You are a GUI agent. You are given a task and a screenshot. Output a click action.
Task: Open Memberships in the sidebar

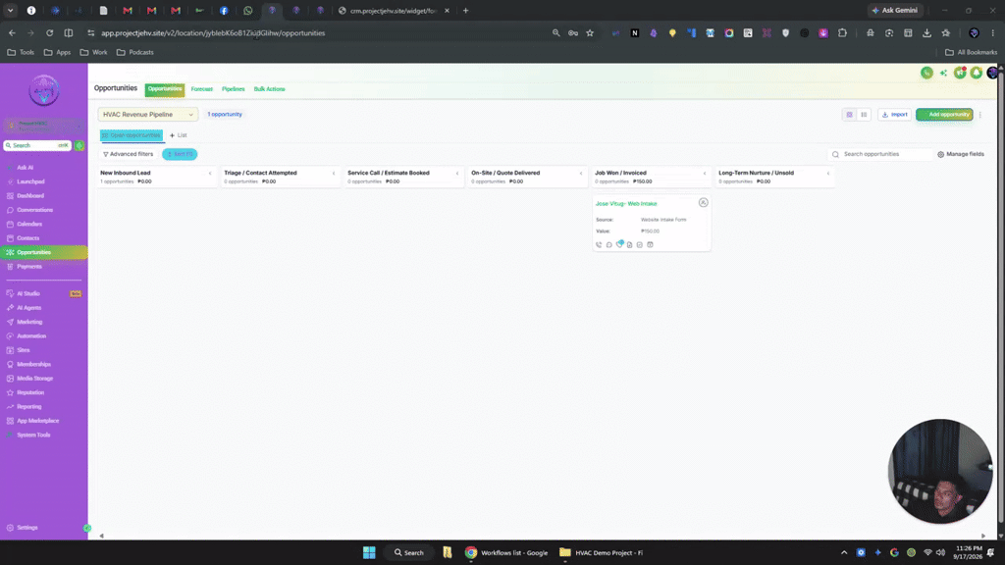(x=33, y=364)
